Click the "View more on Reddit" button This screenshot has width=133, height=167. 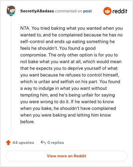tap(66, 156)
